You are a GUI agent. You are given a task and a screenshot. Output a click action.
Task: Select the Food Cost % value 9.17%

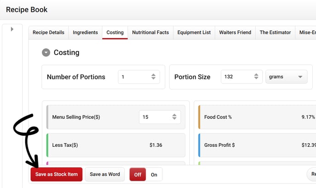coord(308,117)
